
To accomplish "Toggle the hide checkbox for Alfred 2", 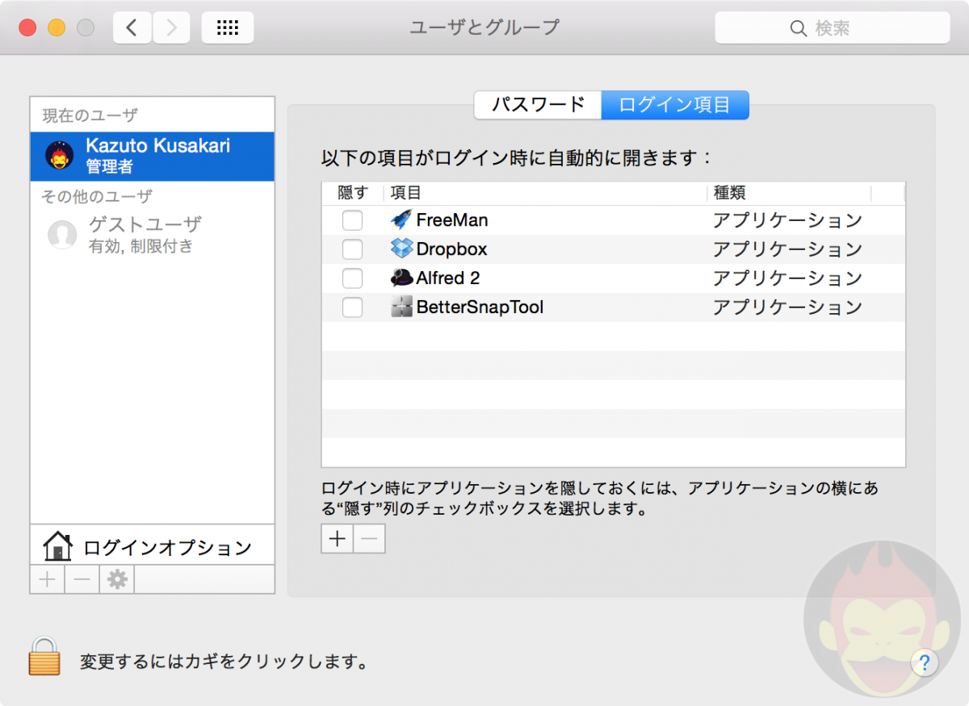I will pos(352,278).
